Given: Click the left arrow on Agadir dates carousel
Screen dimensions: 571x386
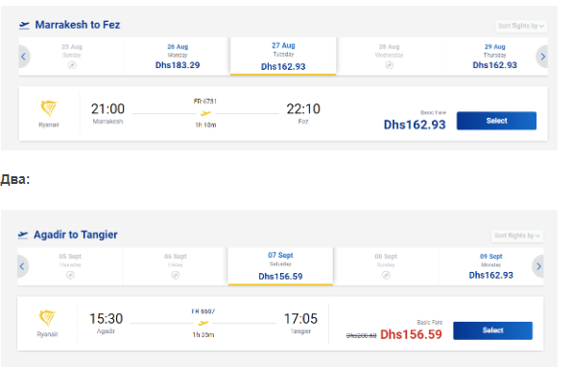Looking at the screenshot, I should pyautogui.click(x=23, y=266).
